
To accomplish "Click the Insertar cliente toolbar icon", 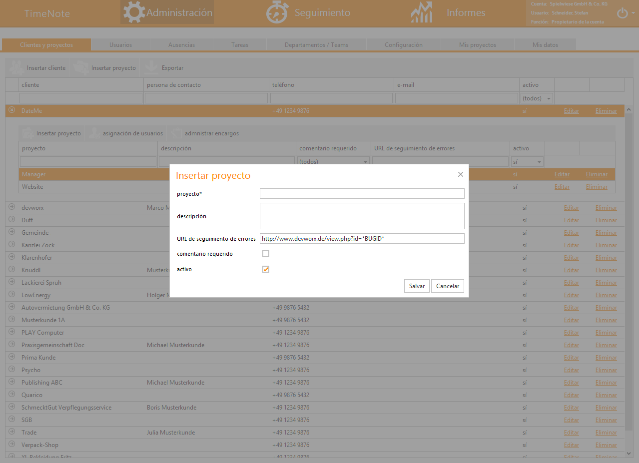I will tap(17, 67).
